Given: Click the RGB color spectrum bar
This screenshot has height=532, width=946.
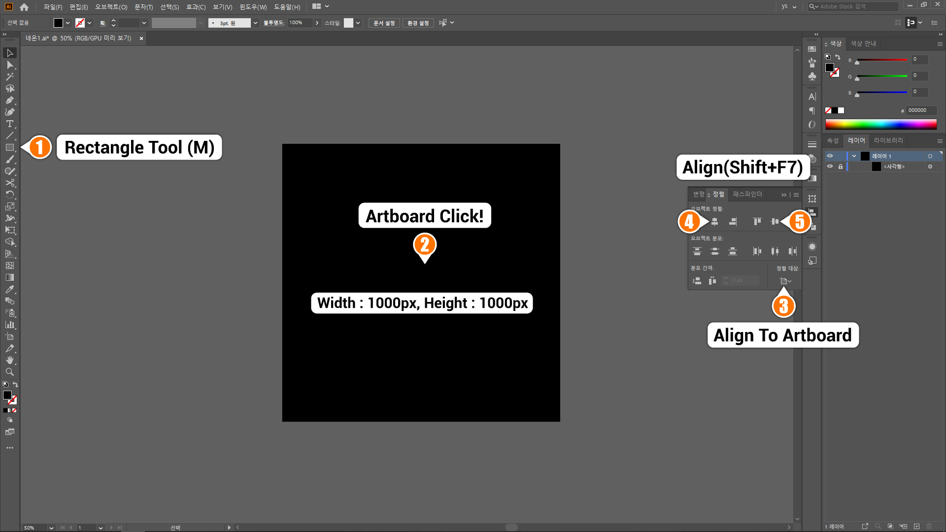Looking at the screenshot, I should click(x=880, y=124).
